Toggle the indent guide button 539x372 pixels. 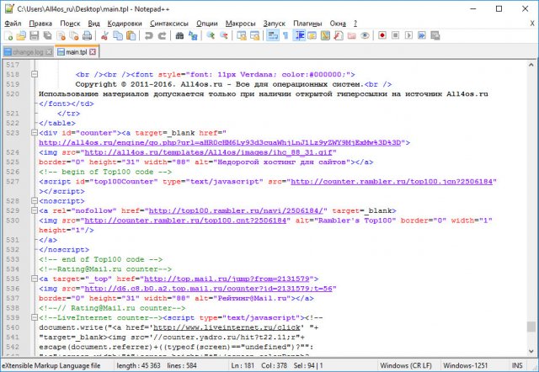pyautogui.click(x=299, y=35)
